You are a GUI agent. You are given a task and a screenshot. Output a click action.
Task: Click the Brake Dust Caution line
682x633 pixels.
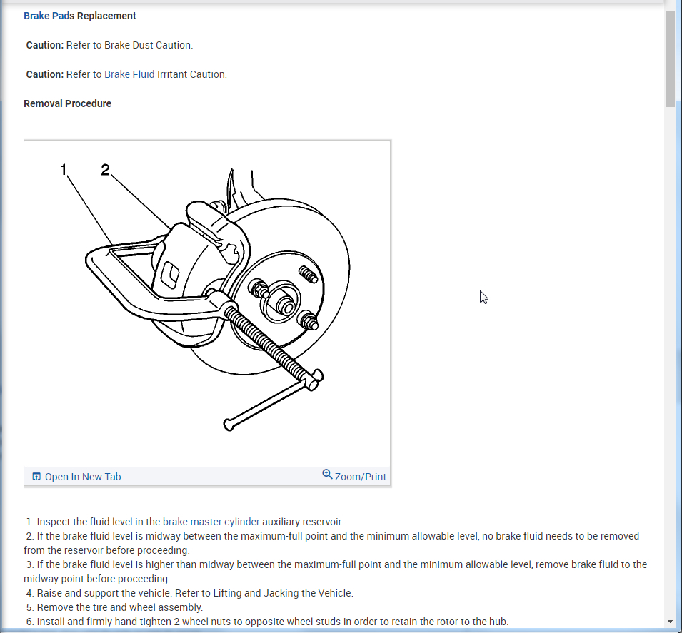pyautogui.click(x=109, y=45)
